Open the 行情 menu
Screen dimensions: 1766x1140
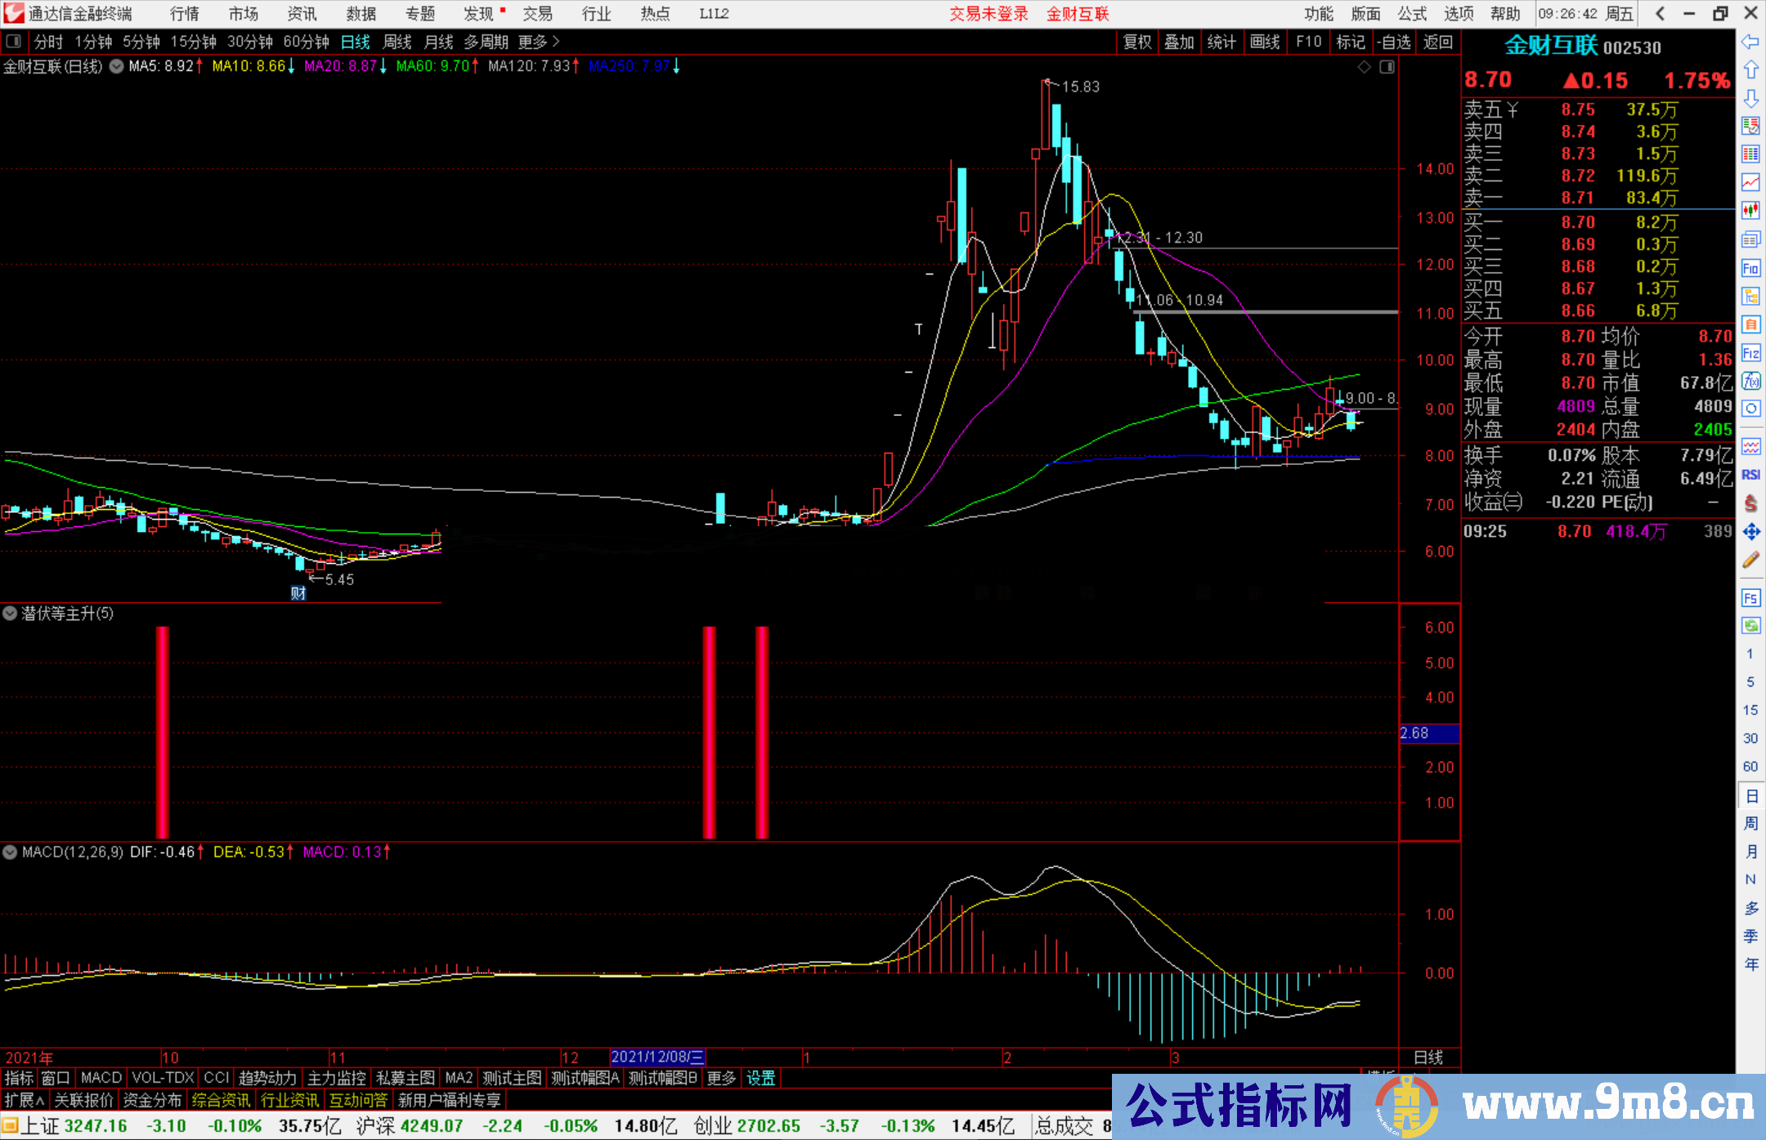pos(184,14)
